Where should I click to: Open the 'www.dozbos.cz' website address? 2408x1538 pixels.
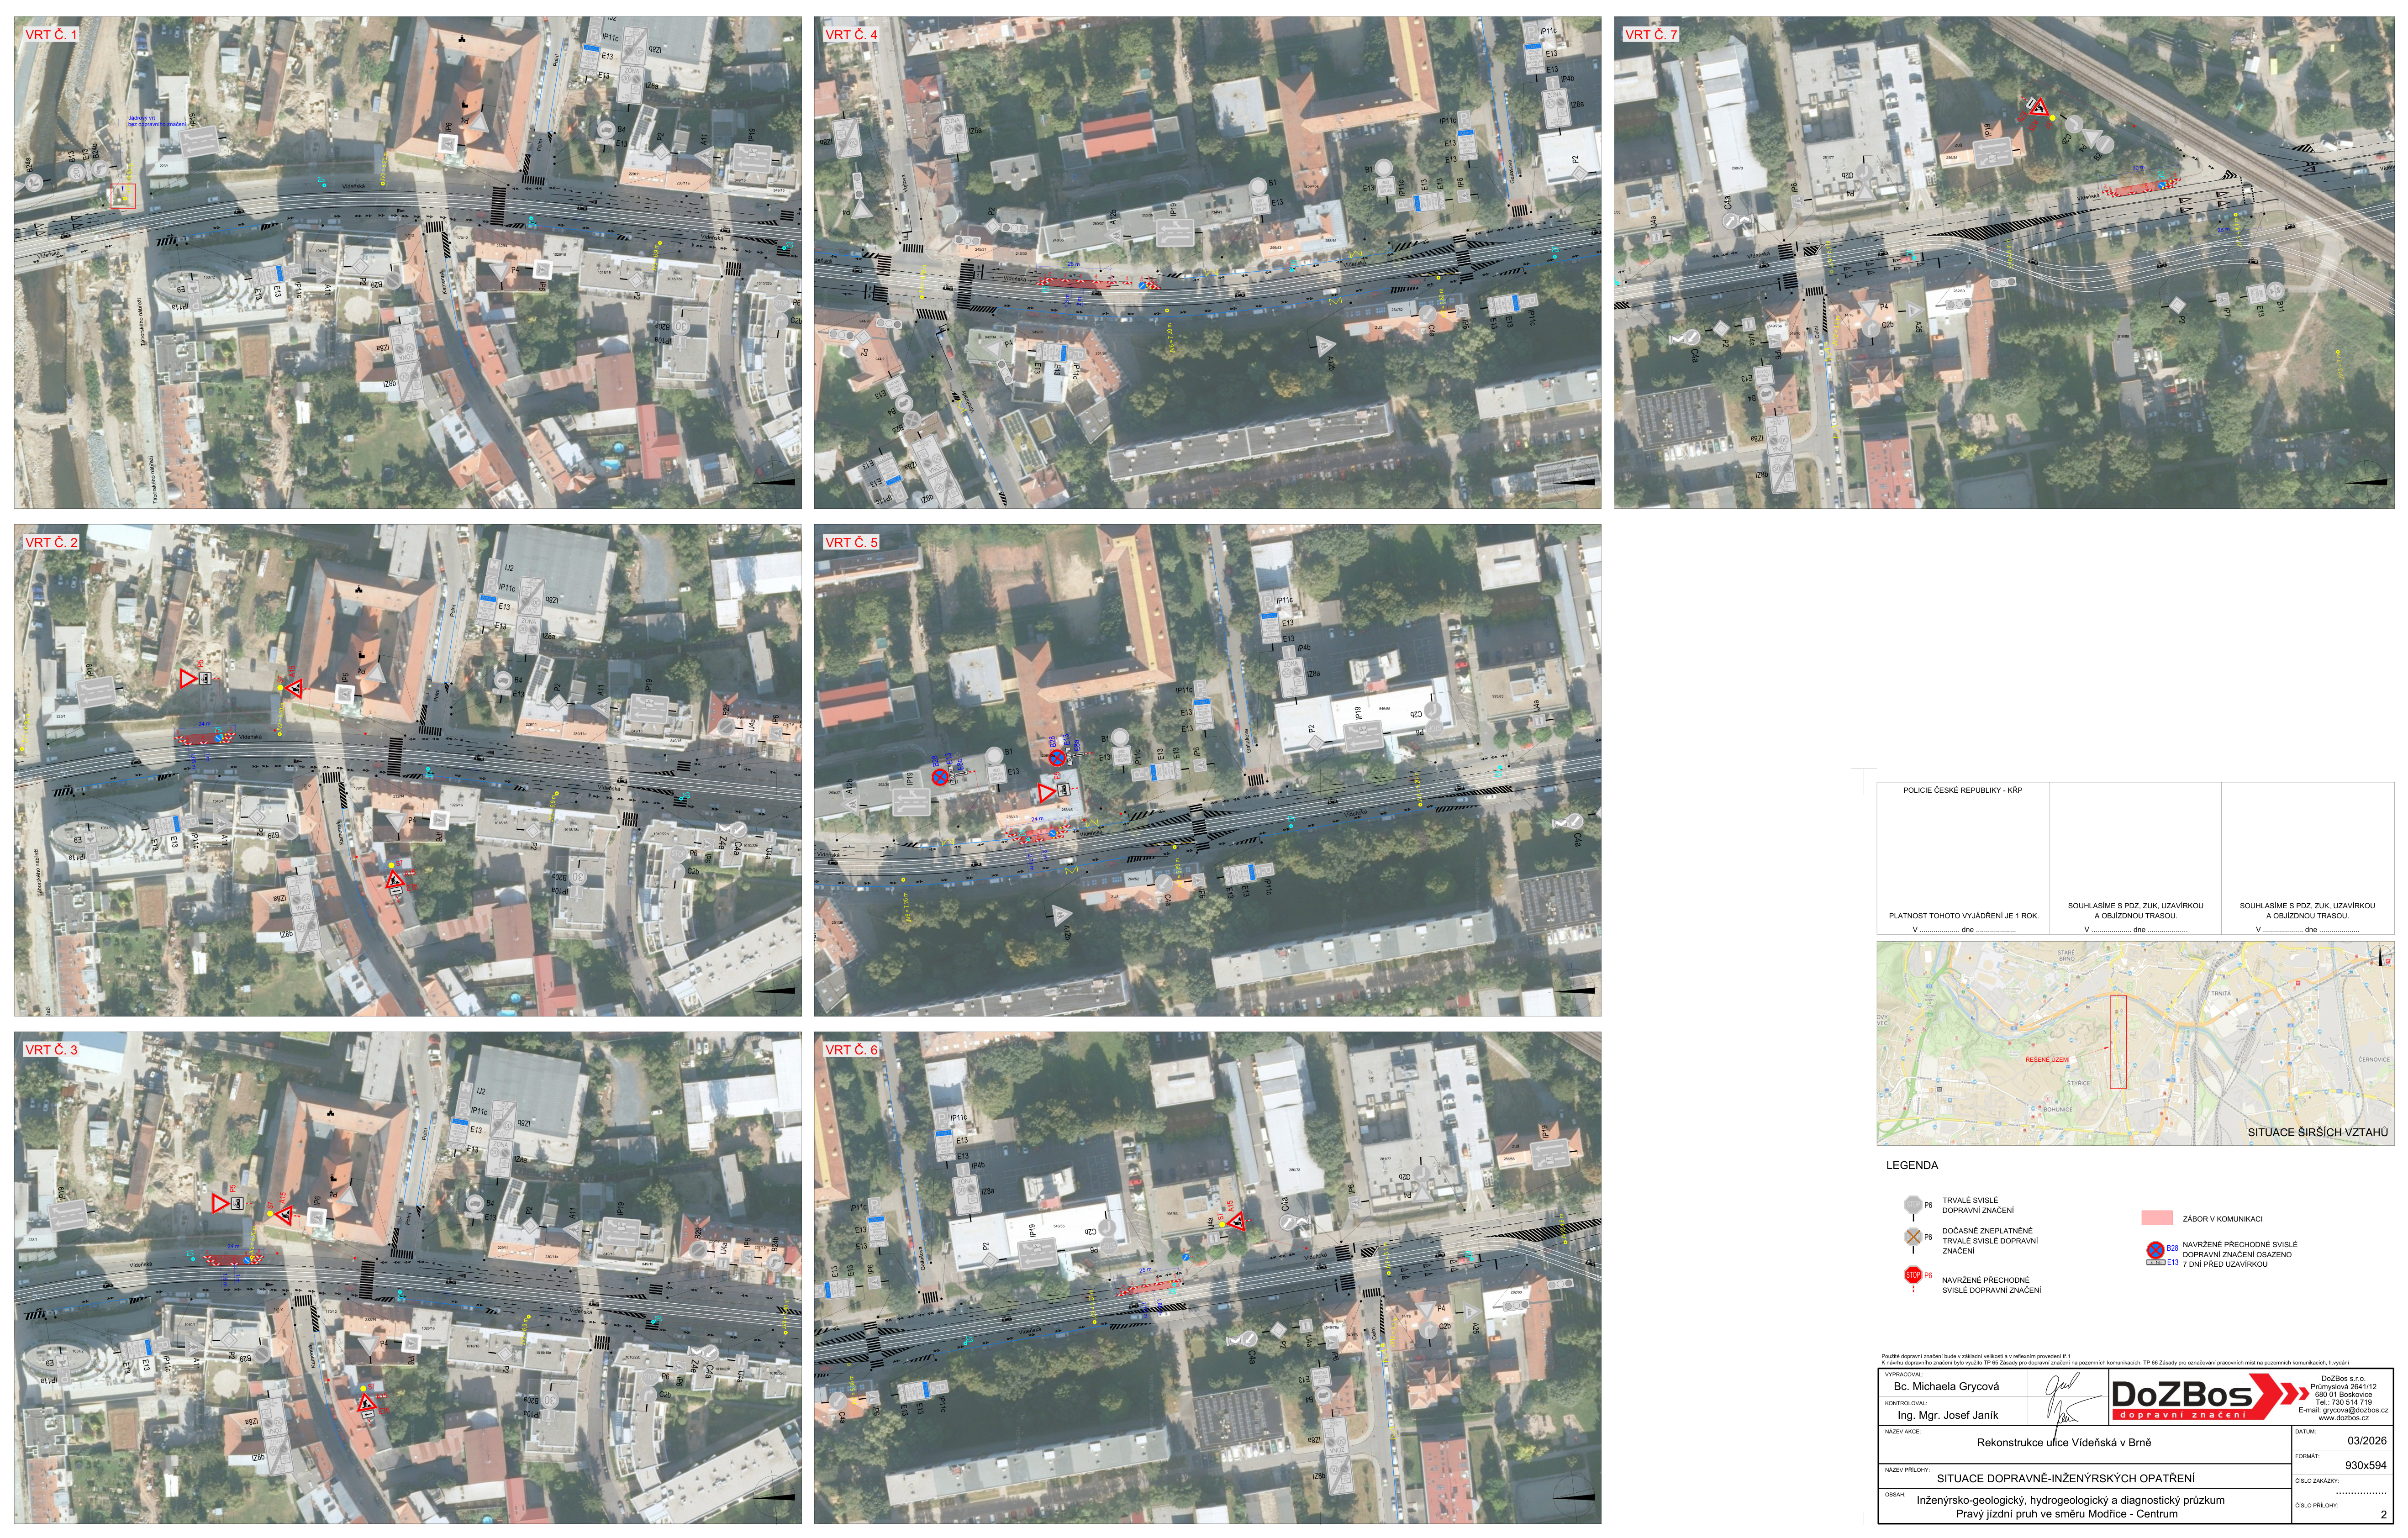pos(2344,1418)
